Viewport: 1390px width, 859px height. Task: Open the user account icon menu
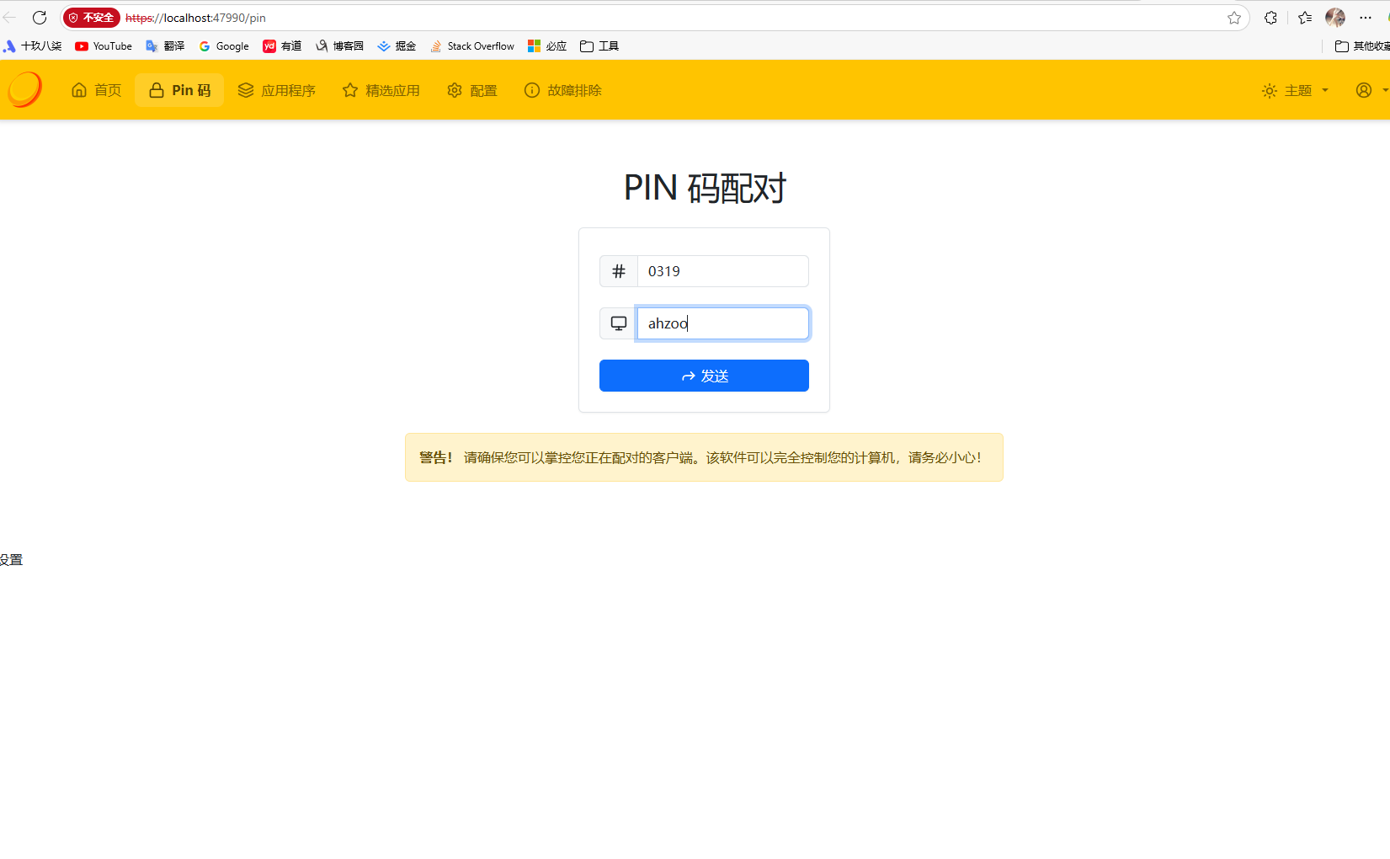point(1370,90)
